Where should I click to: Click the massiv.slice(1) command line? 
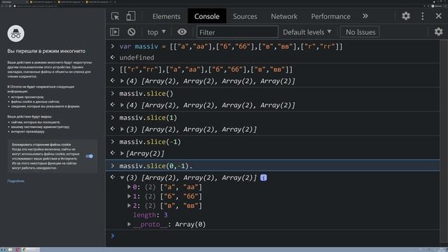pyautogui.click(x=272, y=118)
